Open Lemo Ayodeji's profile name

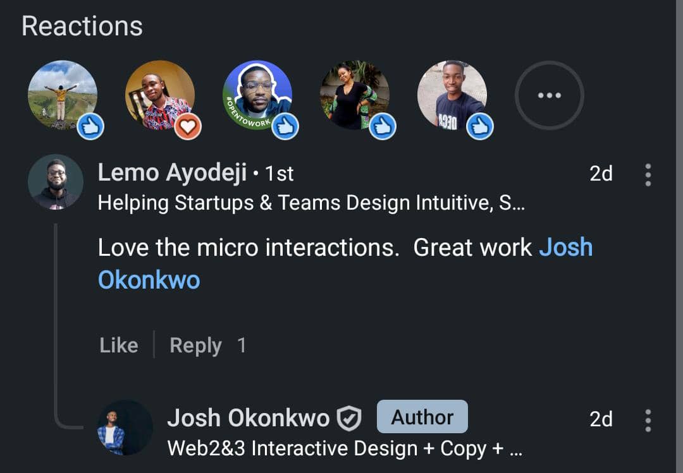click(x=173, y=173)
